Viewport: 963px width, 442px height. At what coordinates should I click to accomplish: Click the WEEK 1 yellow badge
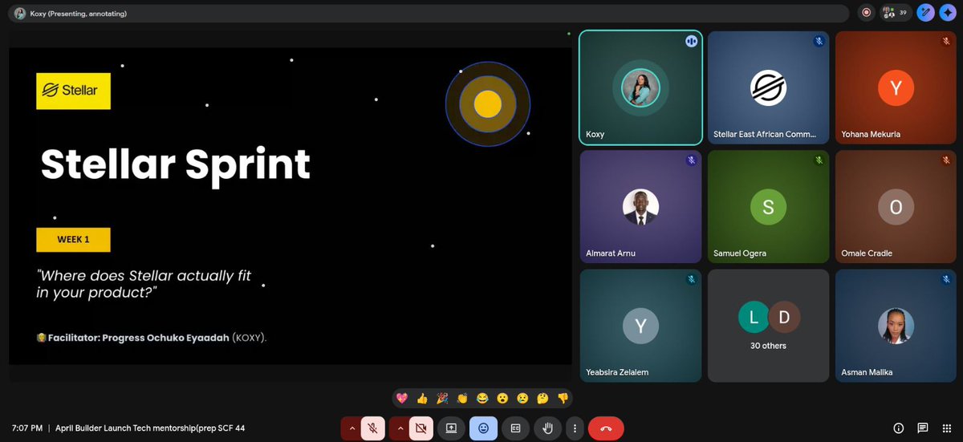click(73, 240)
